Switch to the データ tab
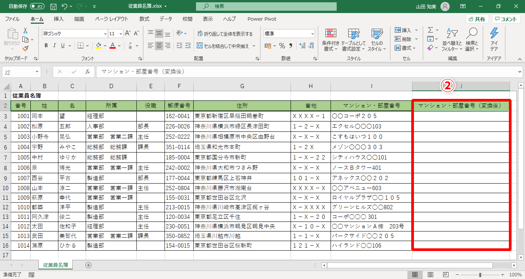 point(166,19)
